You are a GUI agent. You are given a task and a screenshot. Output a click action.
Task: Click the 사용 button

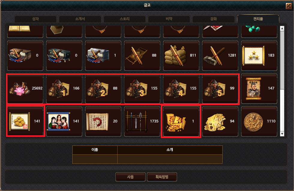click(x=130, y=177)
